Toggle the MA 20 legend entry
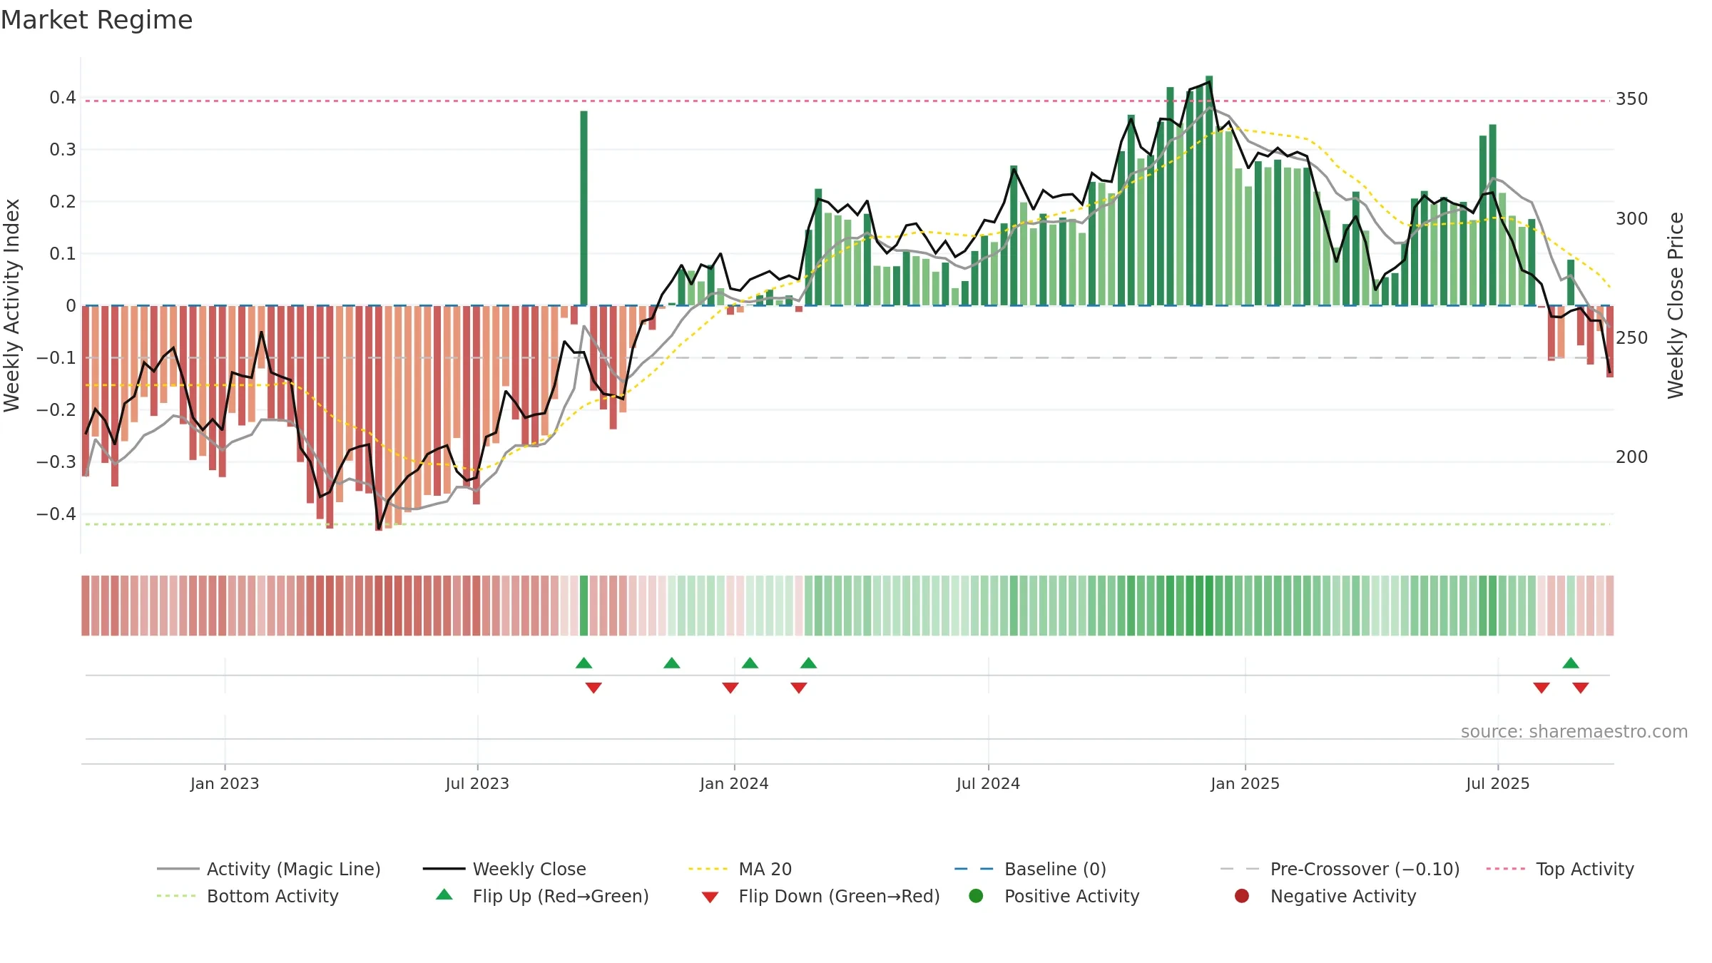The width and height of the screenshot is (1712, 963). [x=740, y=869]
